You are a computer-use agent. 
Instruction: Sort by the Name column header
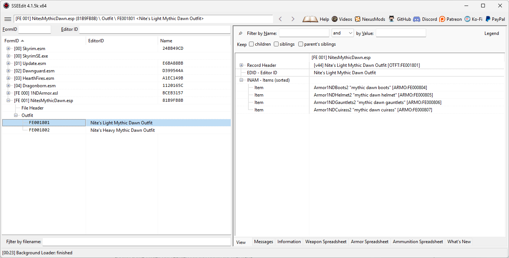click(194, 41)
